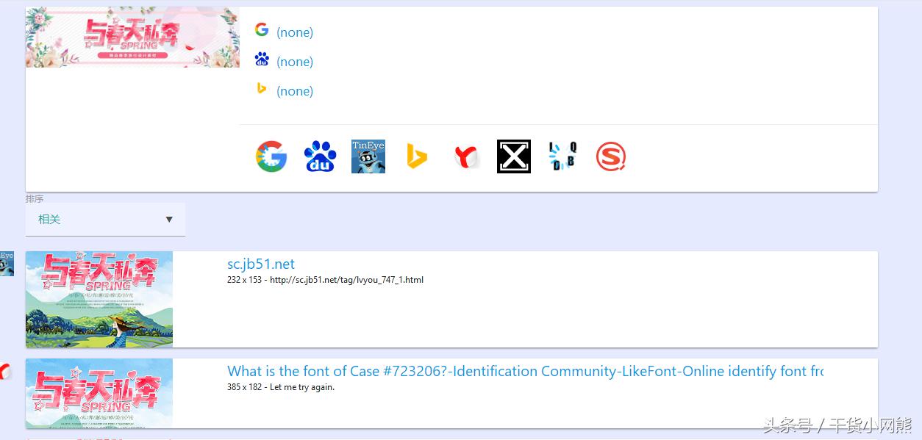Click the TinEye source badge beside jb51 result
Viewport: 922px width, 440px height.
pyautogui.click(x=6, y=263)
